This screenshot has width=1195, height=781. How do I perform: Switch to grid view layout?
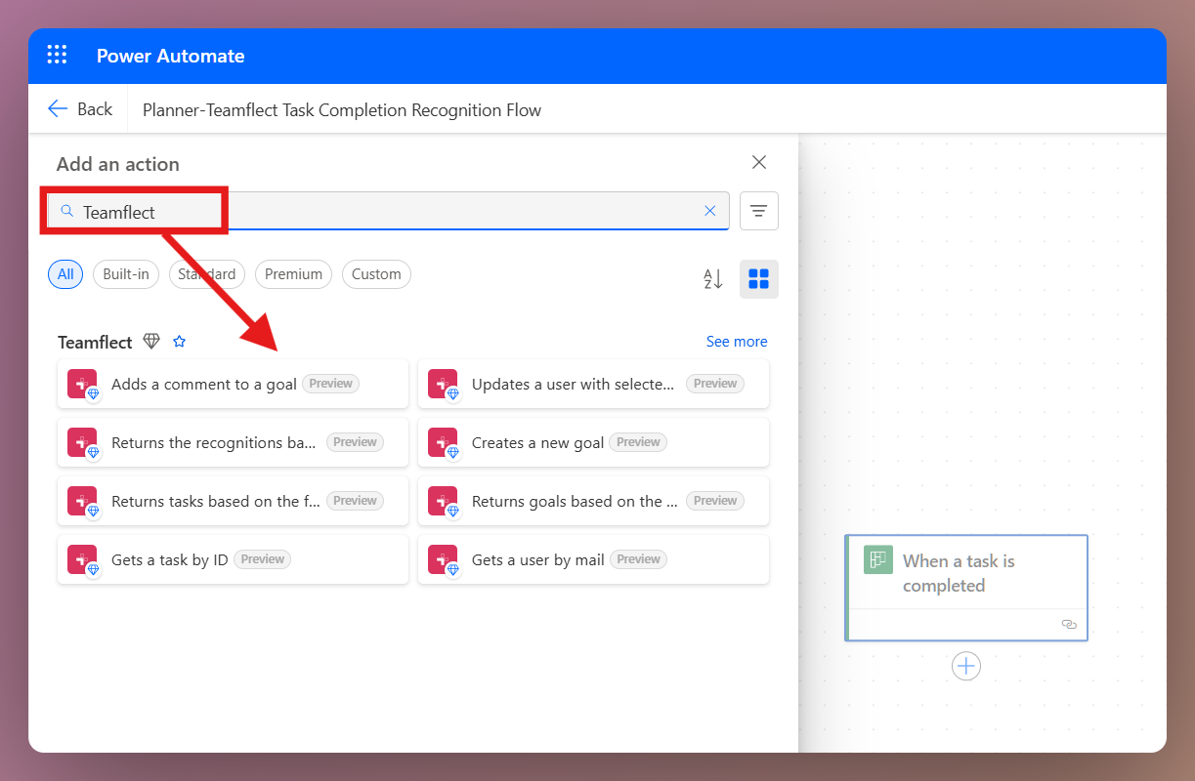tap(759, 279)
